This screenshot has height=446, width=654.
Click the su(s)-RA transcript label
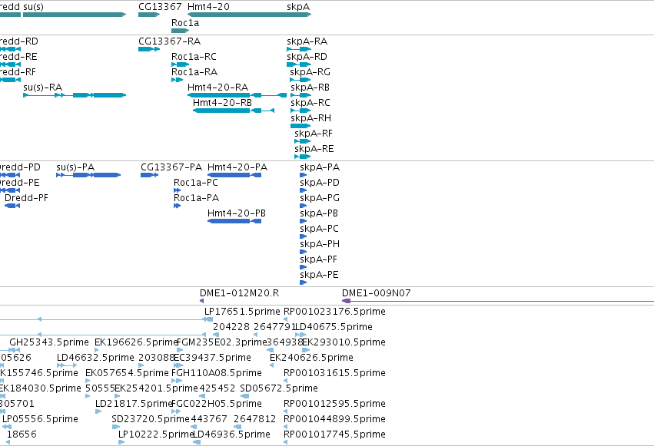click(42, 88)
